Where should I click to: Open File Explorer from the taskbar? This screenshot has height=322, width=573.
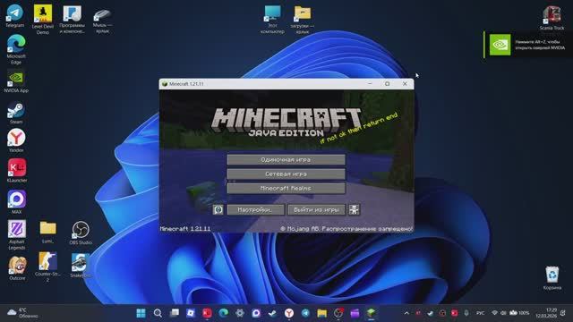point(322,313)
